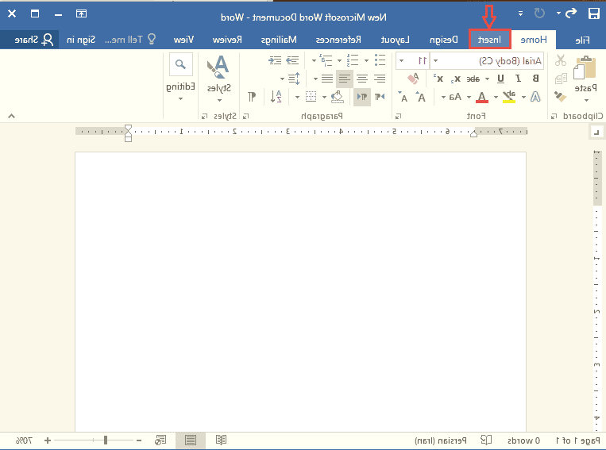The height and width of the screenshot is (450, 606).
Task: Open the Borders dropdown arrow
Action: coord(297,97)
